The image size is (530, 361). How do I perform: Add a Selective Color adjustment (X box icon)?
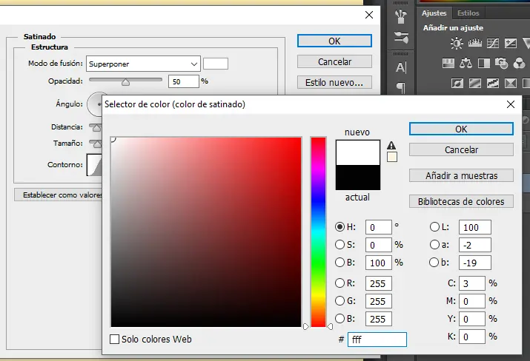click(x=511, y=83)
